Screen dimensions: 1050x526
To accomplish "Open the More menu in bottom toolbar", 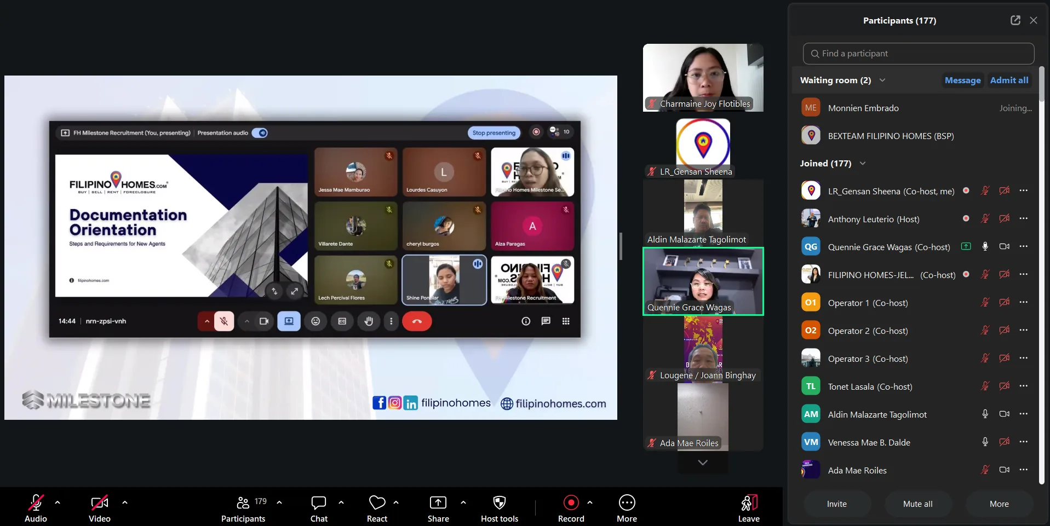I will pyautogui.click(x=627, y=508).
